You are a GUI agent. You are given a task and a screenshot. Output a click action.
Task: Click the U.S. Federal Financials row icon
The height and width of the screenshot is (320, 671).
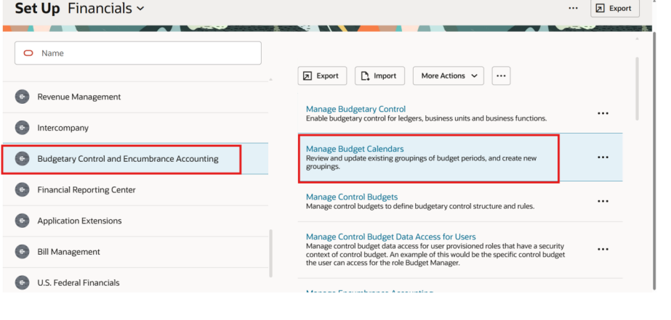tap(23, 283)
